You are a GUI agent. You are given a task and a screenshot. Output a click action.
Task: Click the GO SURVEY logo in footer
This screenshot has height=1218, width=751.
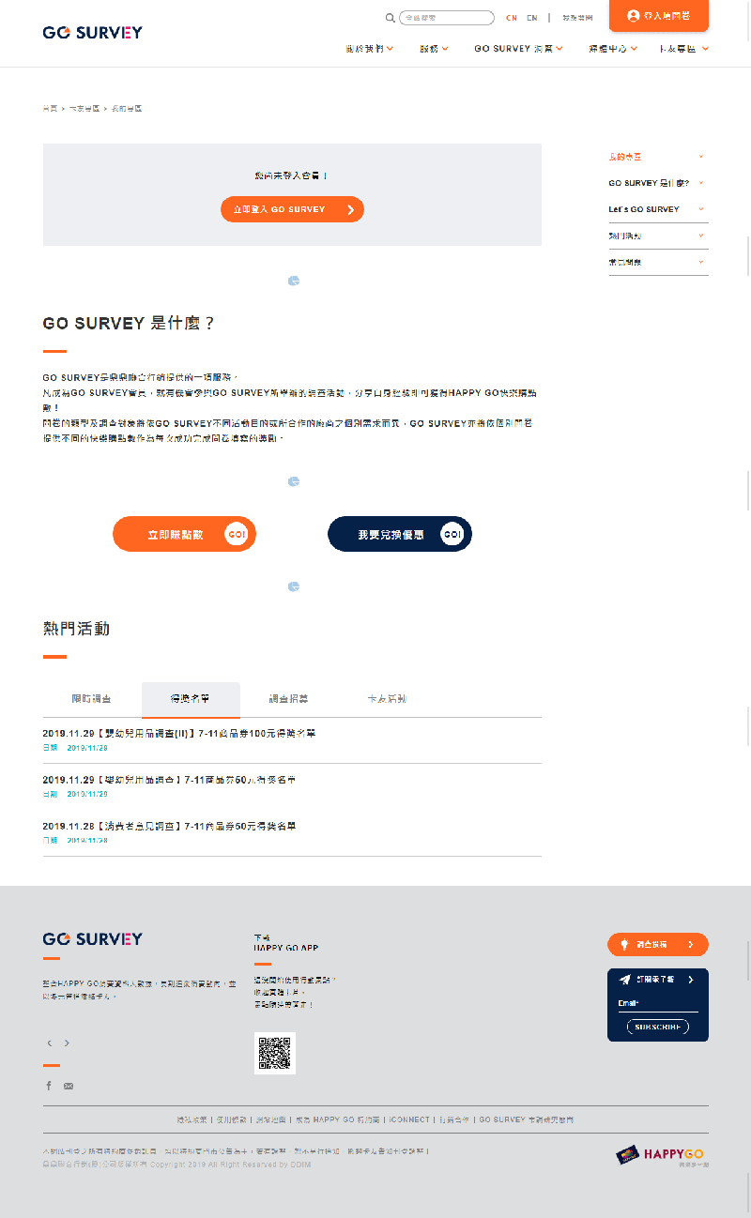click(x=93, y=939)
